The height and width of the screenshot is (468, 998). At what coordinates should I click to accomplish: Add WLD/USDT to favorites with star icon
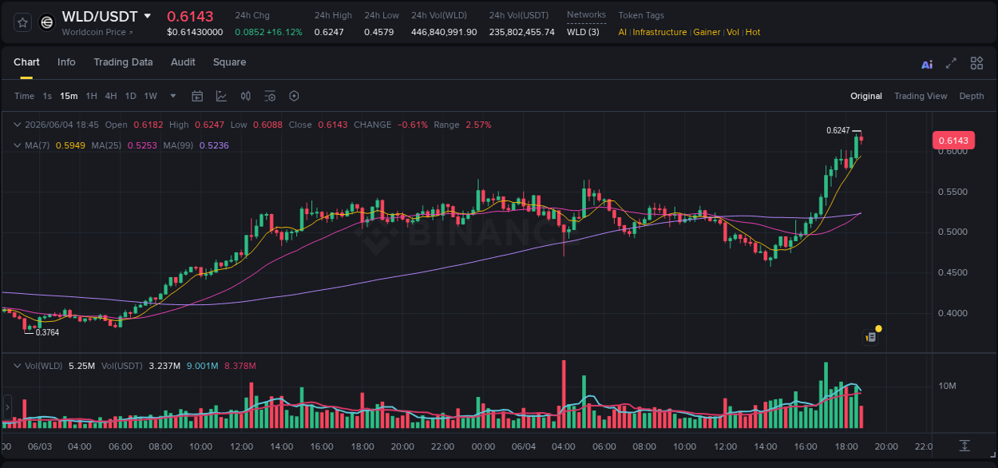click(22, 22)
